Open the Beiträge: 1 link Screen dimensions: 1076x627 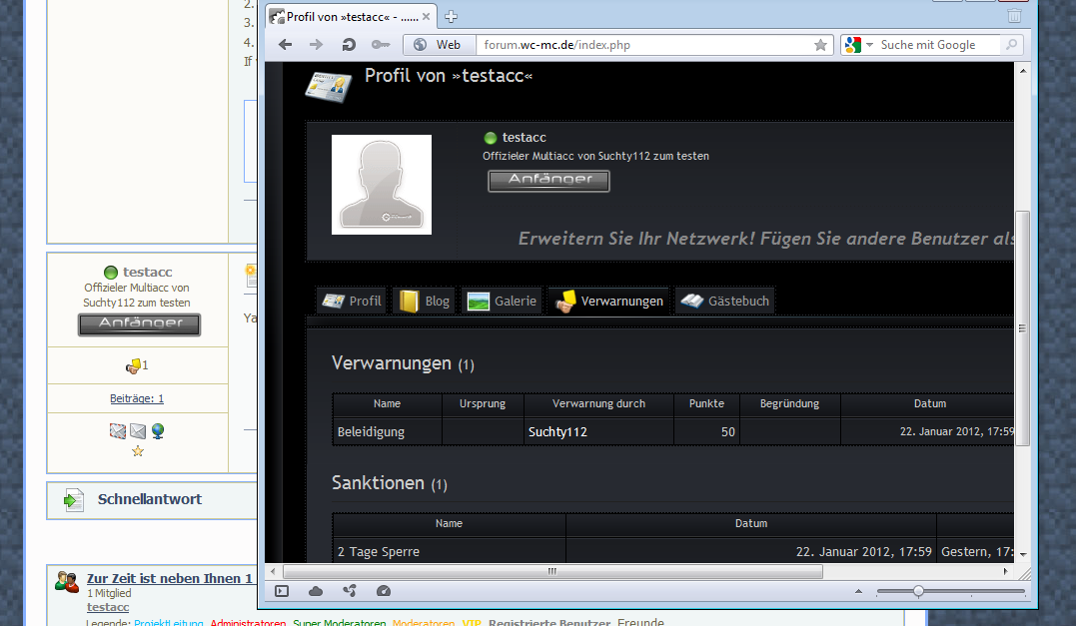coord(137,398)
